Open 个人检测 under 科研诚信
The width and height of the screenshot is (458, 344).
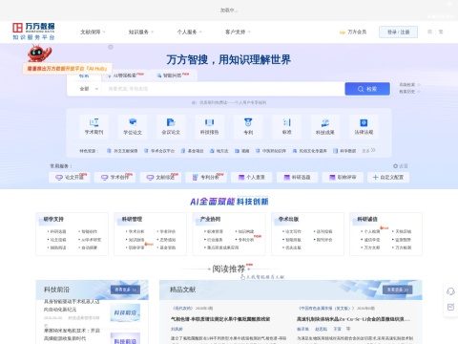point(371,231)
